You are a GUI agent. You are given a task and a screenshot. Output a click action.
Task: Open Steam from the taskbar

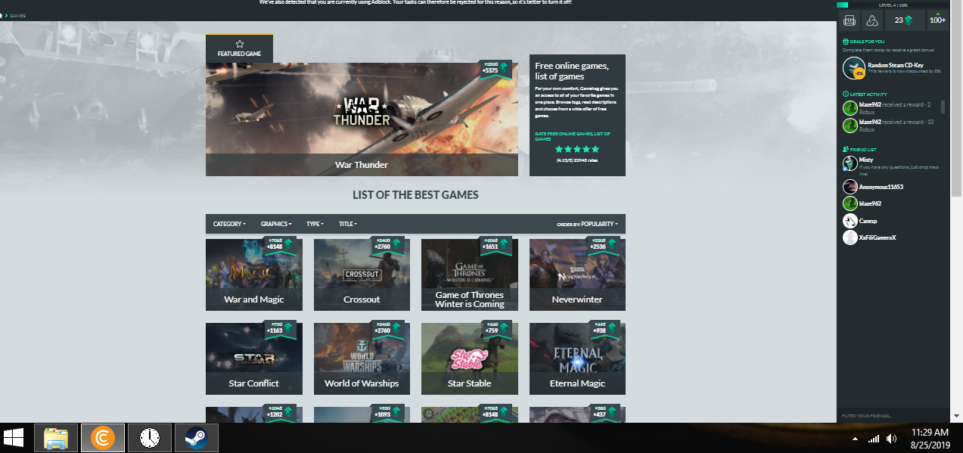[x=197, y=438]
